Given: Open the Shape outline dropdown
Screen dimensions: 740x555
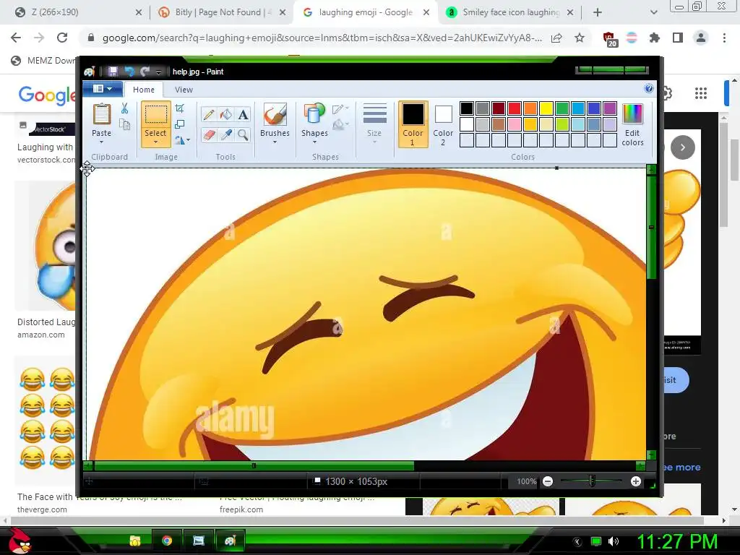Looking at the screenshot, I should click(340, 109).
